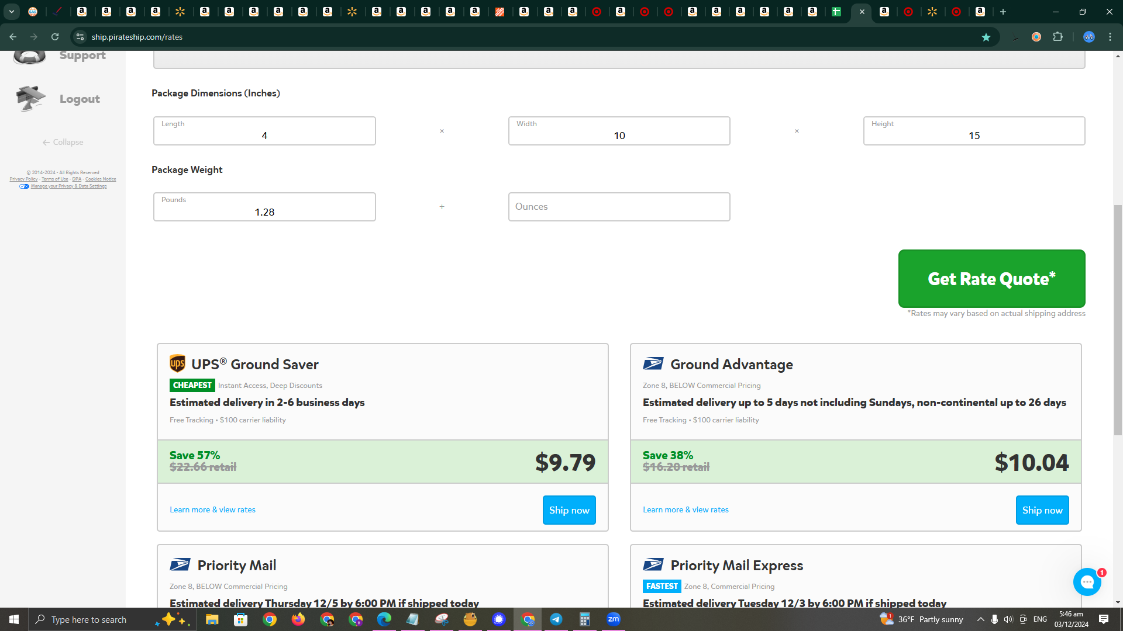Click the USPS logo beside Ground Advantage

(653, 363)
